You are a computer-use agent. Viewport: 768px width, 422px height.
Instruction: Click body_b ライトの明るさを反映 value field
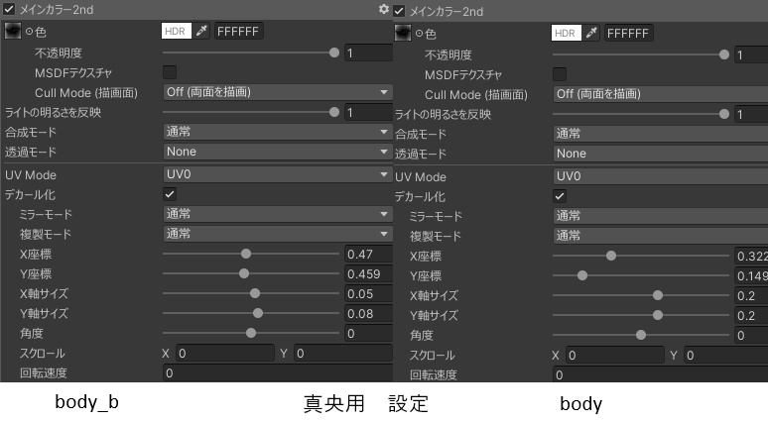[368, 113]
